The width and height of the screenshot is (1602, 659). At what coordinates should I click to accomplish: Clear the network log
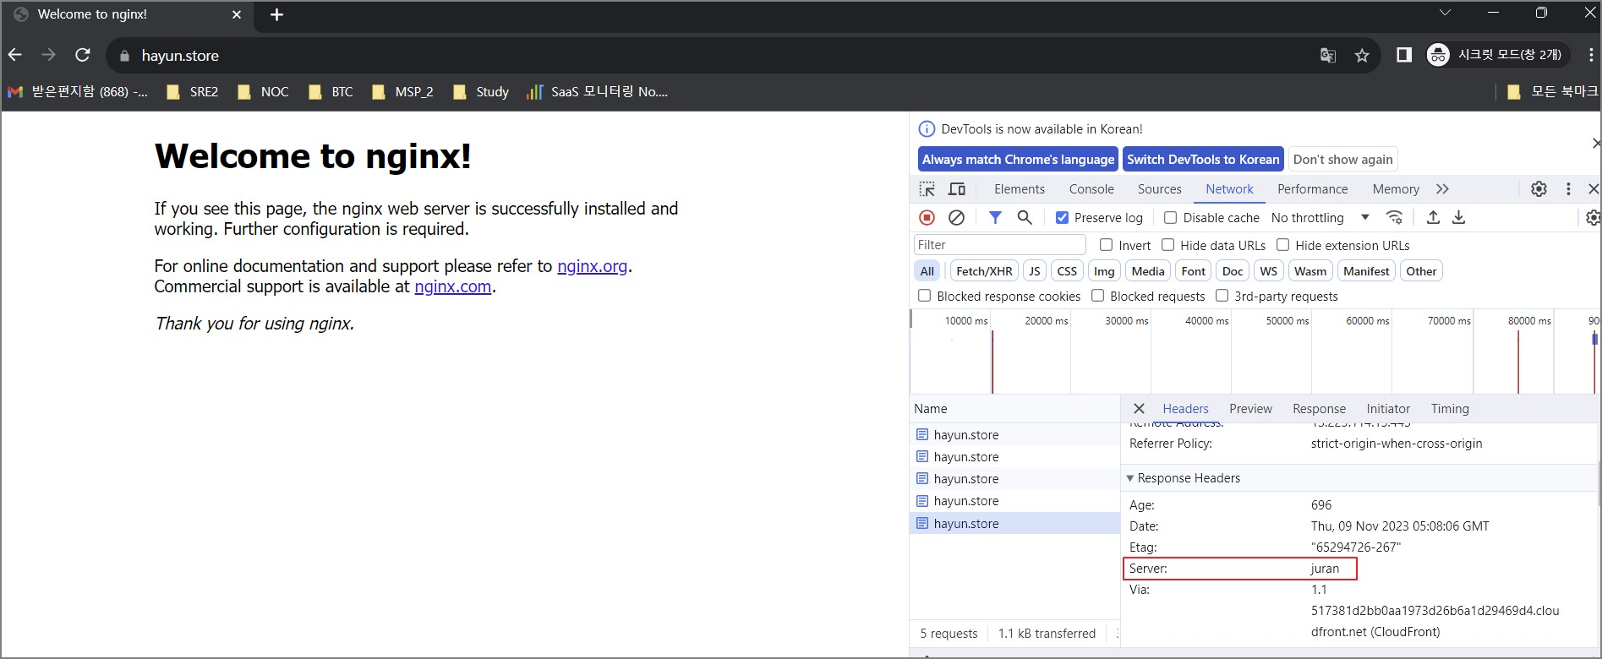point(956,217)
